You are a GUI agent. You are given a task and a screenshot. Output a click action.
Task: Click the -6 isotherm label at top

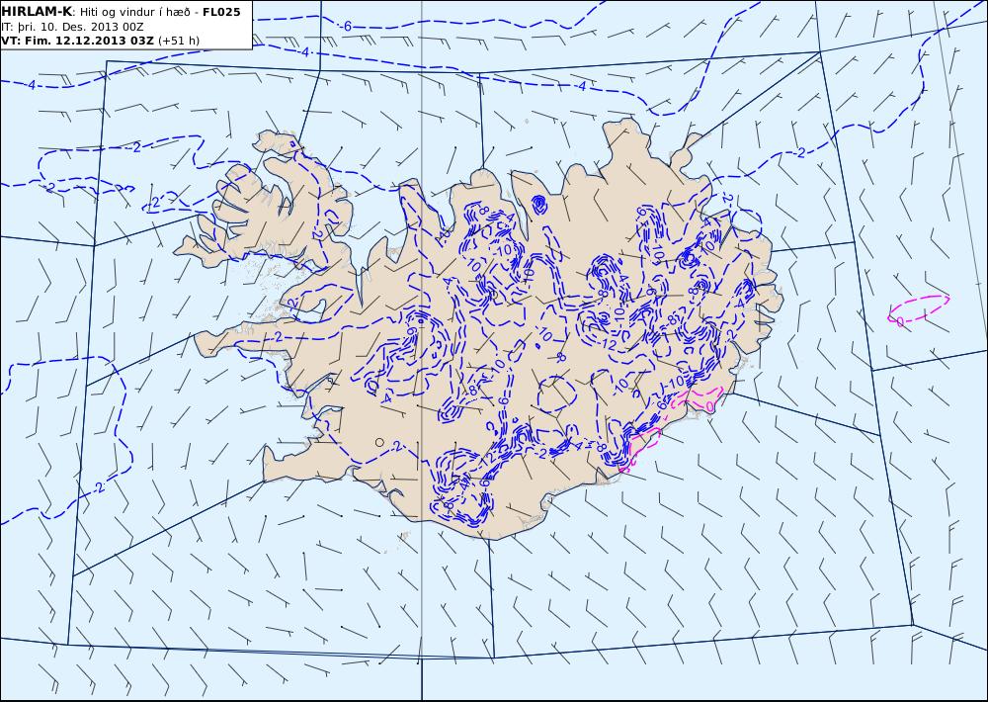pos(347,26)
